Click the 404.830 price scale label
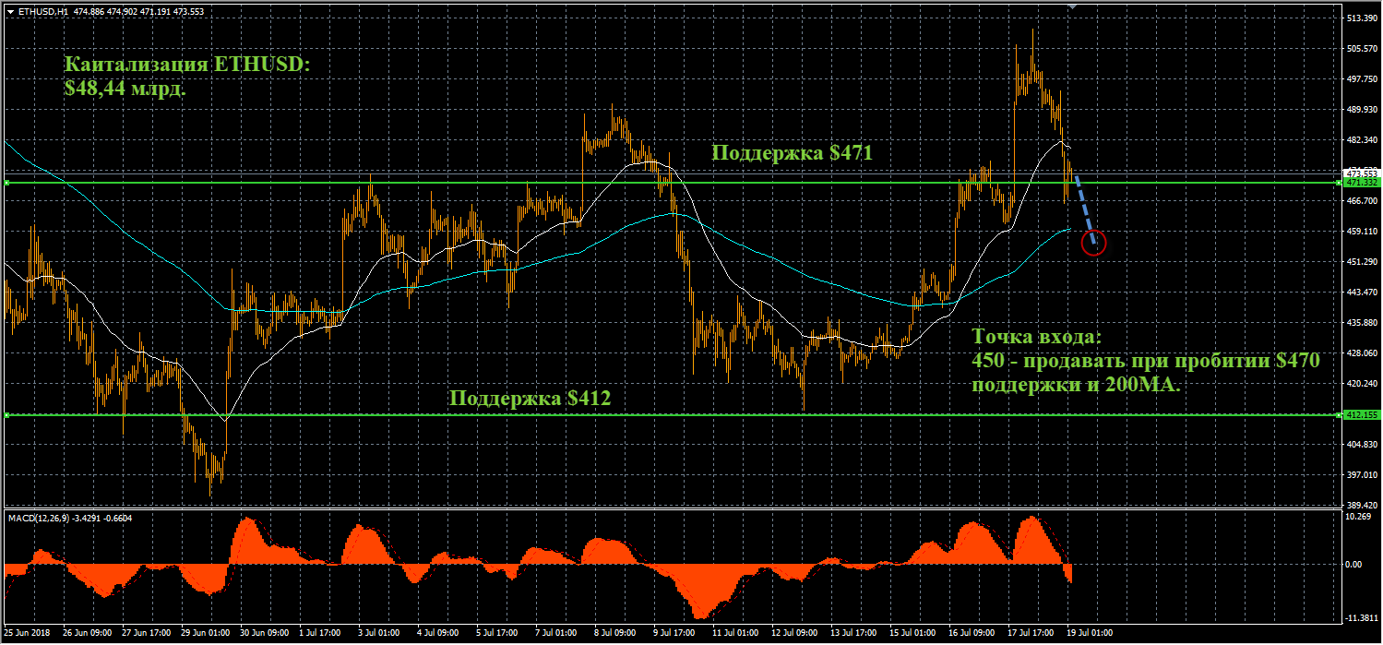The height and width of the screenshot is (645, 1383). click(1362, 445)
